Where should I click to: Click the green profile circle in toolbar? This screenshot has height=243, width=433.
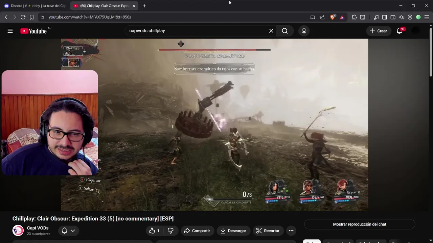(418, 17)
